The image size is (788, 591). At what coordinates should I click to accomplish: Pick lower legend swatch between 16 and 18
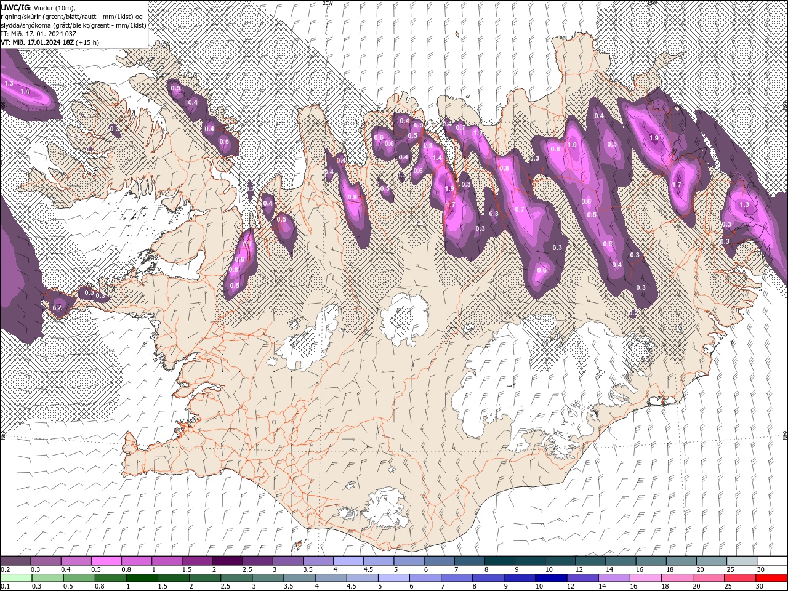point(646,578)
